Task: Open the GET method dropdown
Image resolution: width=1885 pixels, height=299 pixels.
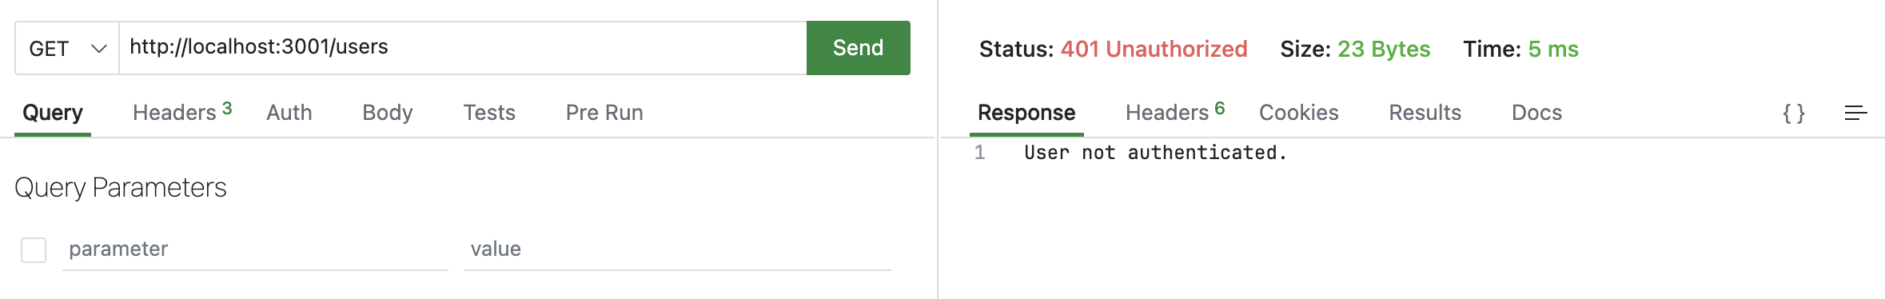Action: point(67,48)
